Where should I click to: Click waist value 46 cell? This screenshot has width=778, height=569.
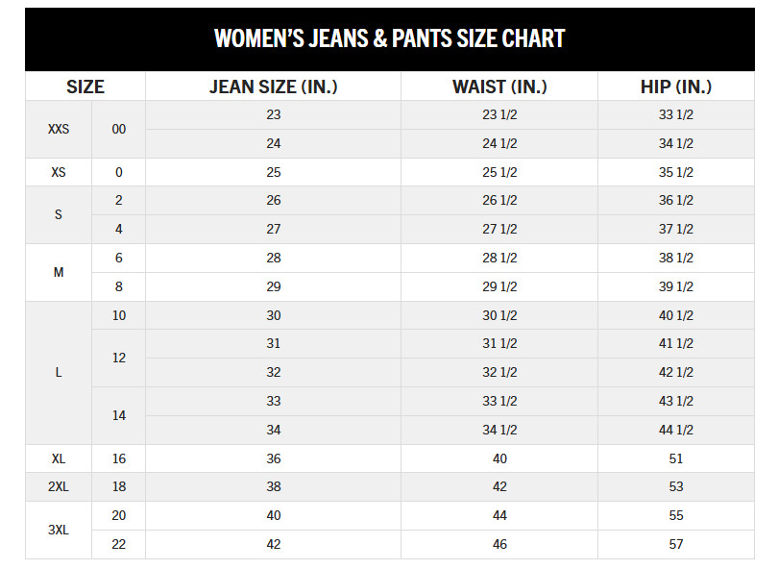click(x=499, y=545)
